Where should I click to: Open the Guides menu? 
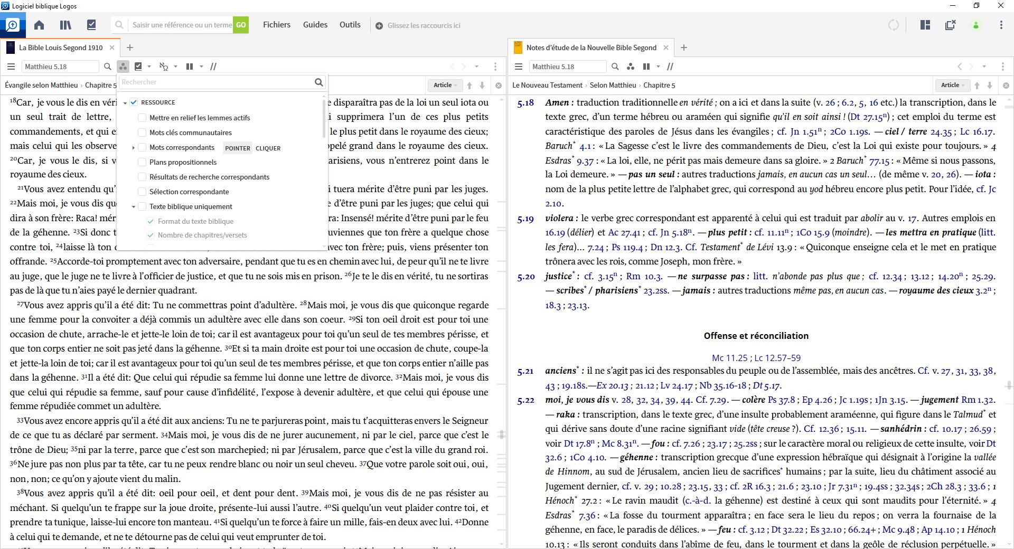pos(315,25)
